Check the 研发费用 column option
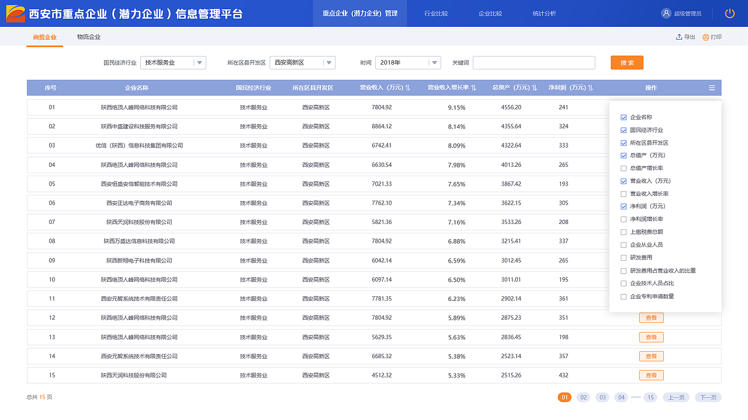The height and width of the screenshot is (420, 748). coord(623,257)
